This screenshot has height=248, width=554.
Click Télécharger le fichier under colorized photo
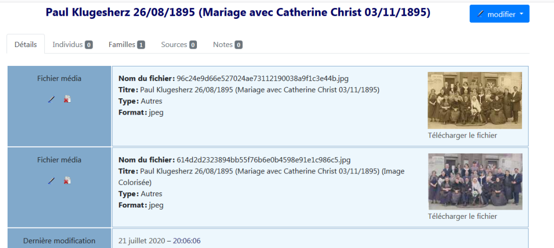[x=462, y=217]
